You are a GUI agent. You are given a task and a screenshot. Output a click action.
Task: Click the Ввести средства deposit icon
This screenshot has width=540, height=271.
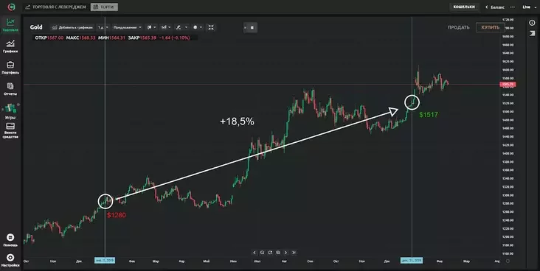coord(10,130)
